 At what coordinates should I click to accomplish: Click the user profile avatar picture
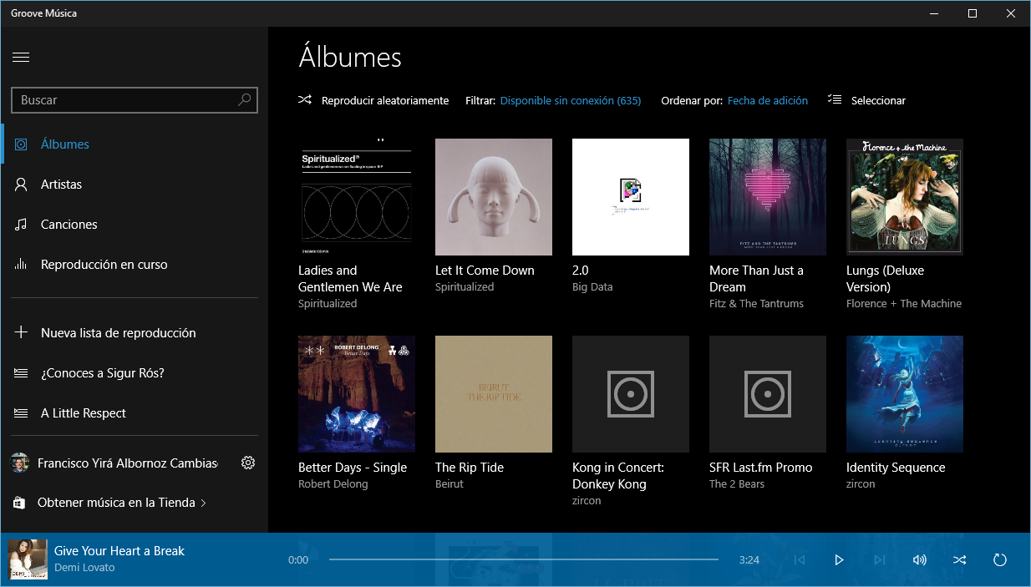pyautogui.click(x=18, y=463)
